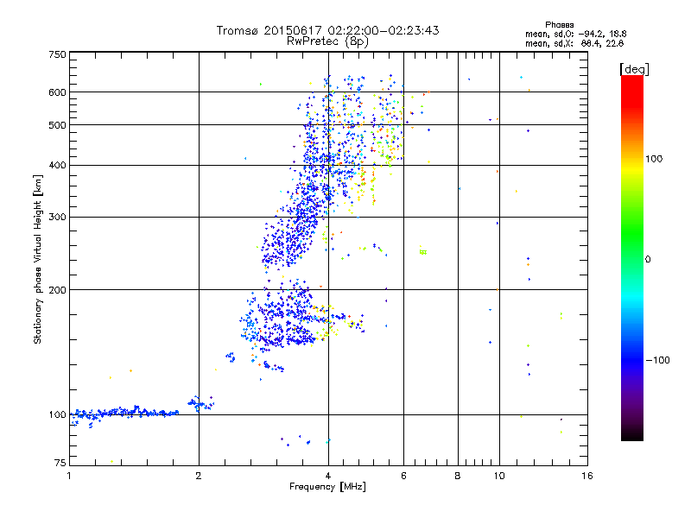The width and height of the screenshot is (691, 518).
Task: Click the 'Phases' heading above the colorbar
Action: pyautogui.click(x=559, y=25)
